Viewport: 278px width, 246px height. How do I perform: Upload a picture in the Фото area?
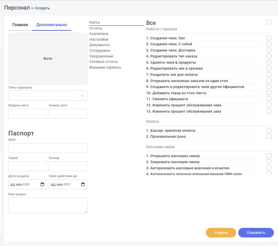pyautogui.click(x=48, y=59)
